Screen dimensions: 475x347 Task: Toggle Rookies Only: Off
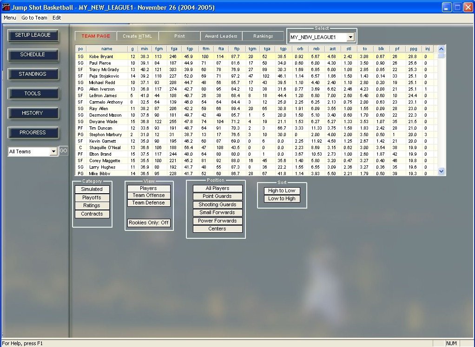coord(149,223)
